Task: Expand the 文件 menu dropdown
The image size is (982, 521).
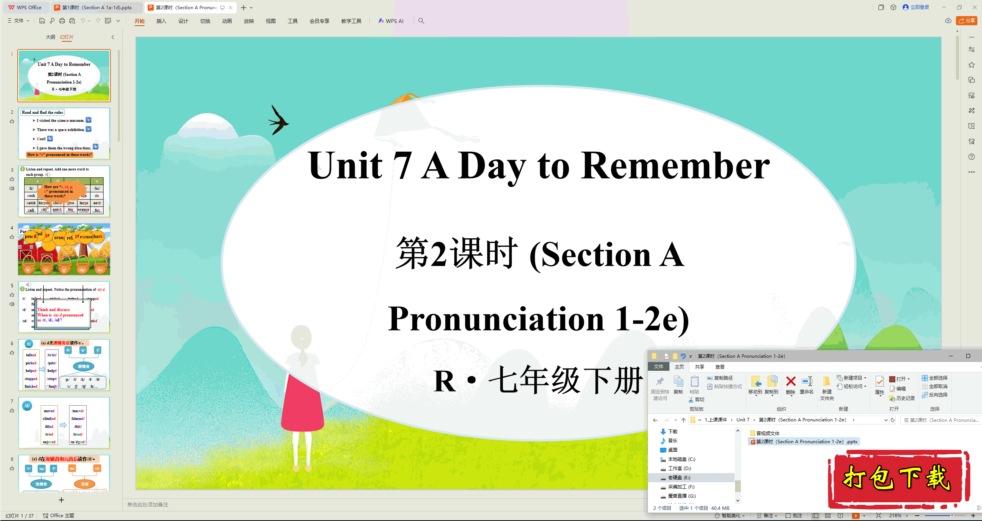Action: click(19, 21)
